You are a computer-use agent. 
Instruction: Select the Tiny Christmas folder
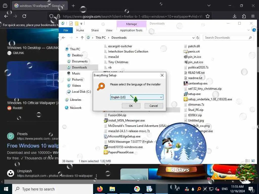[118, 62]
